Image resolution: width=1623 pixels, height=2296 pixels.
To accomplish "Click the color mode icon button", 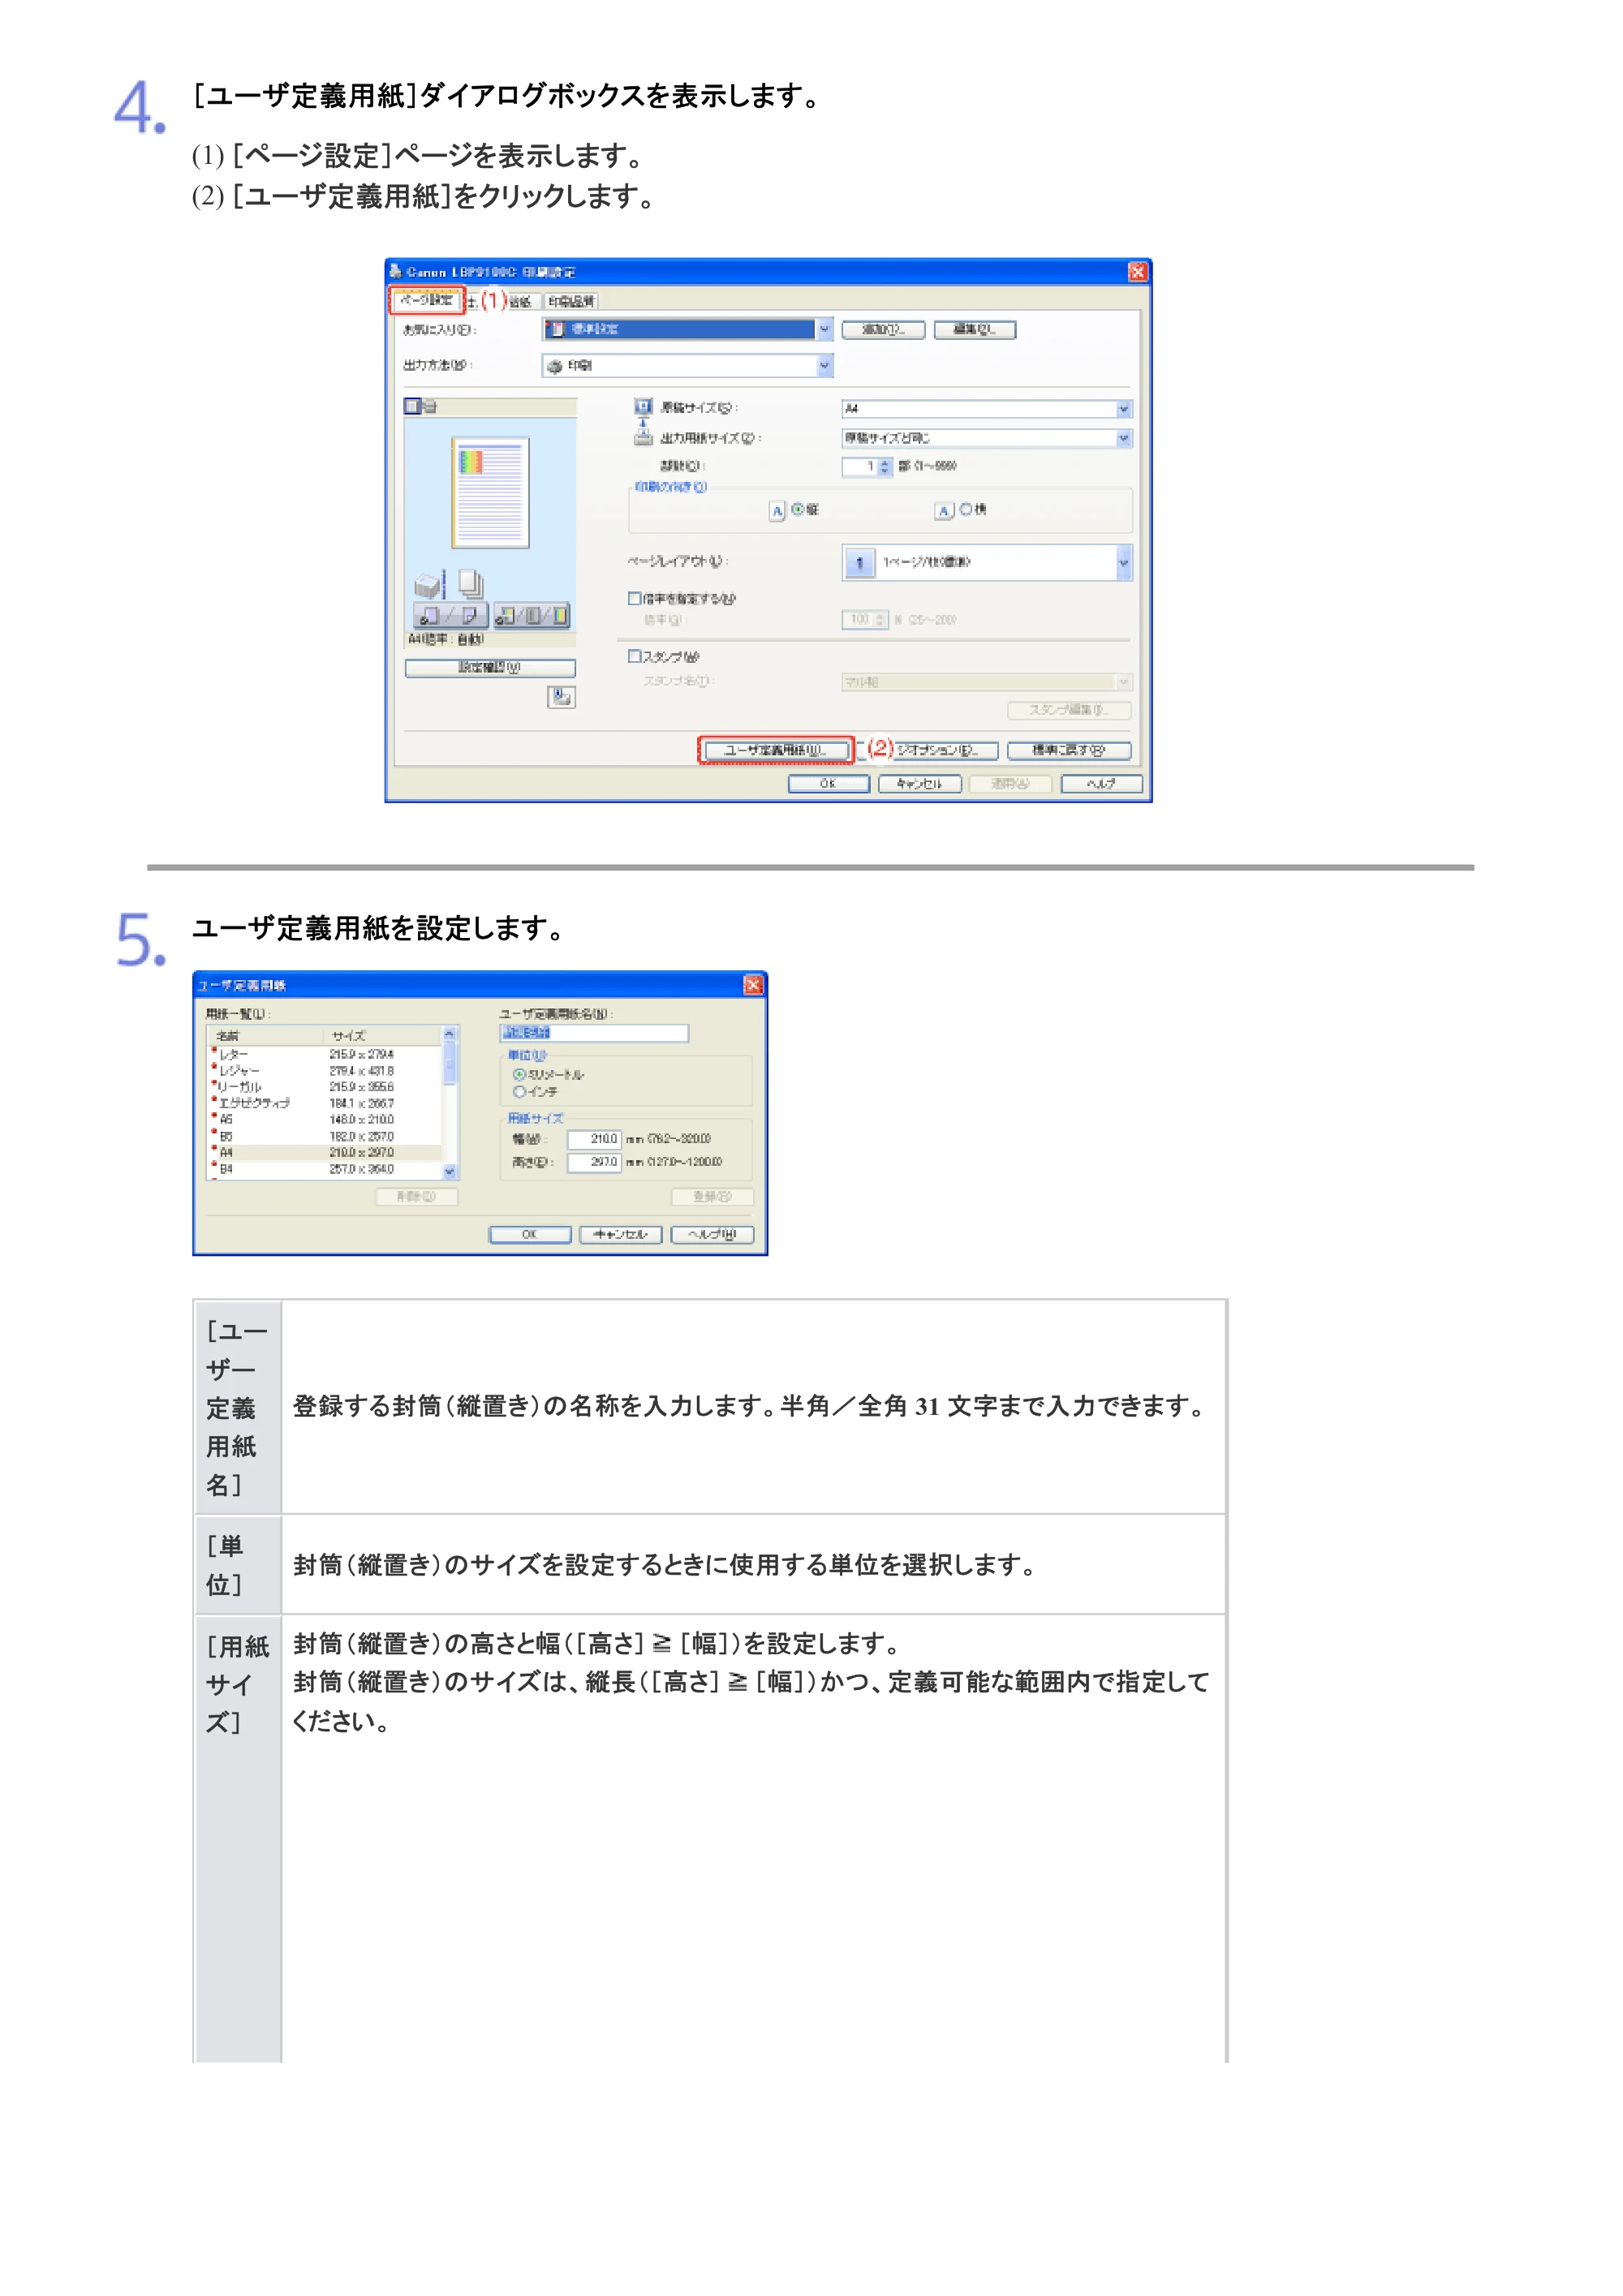I will pyautogui.click(x=532, y=615).
